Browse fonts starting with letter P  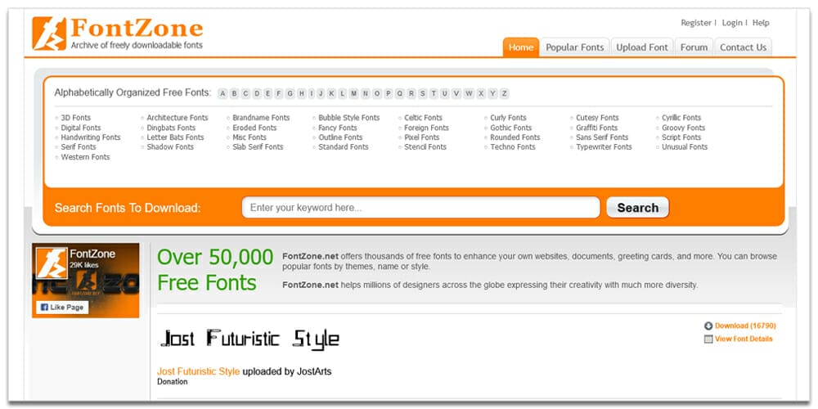click(388, 94)
